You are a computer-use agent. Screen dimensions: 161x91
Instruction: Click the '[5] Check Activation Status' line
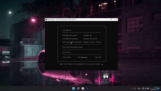pyautogui.click(x=73, y=47)
